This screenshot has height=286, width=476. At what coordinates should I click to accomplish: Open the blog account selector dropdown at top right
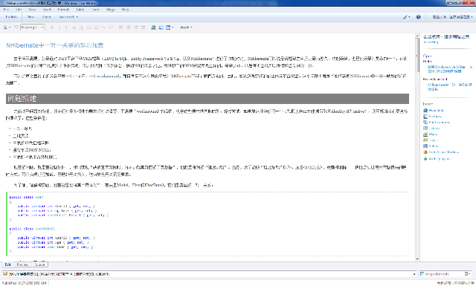(452, 17)
